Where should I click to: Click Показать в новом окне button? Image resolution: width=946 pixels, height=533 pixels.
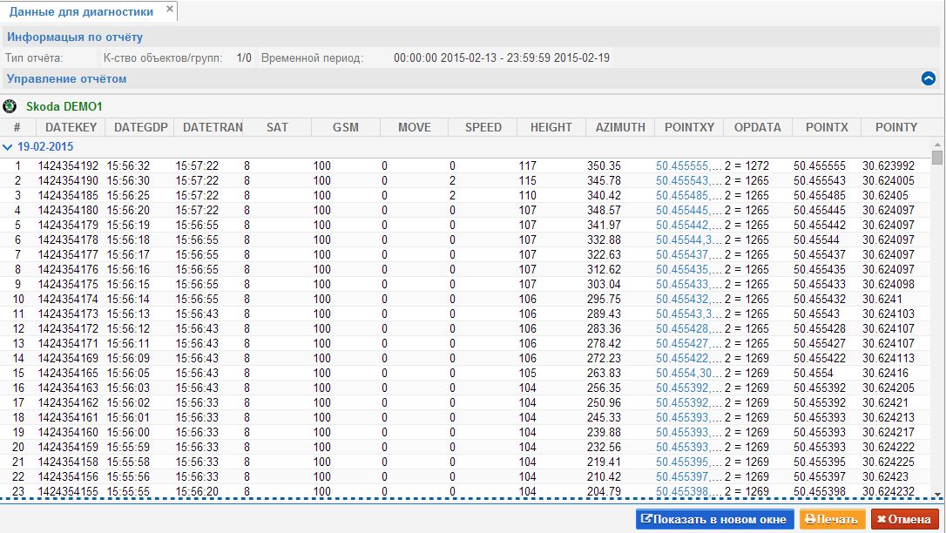coord(714,519)
